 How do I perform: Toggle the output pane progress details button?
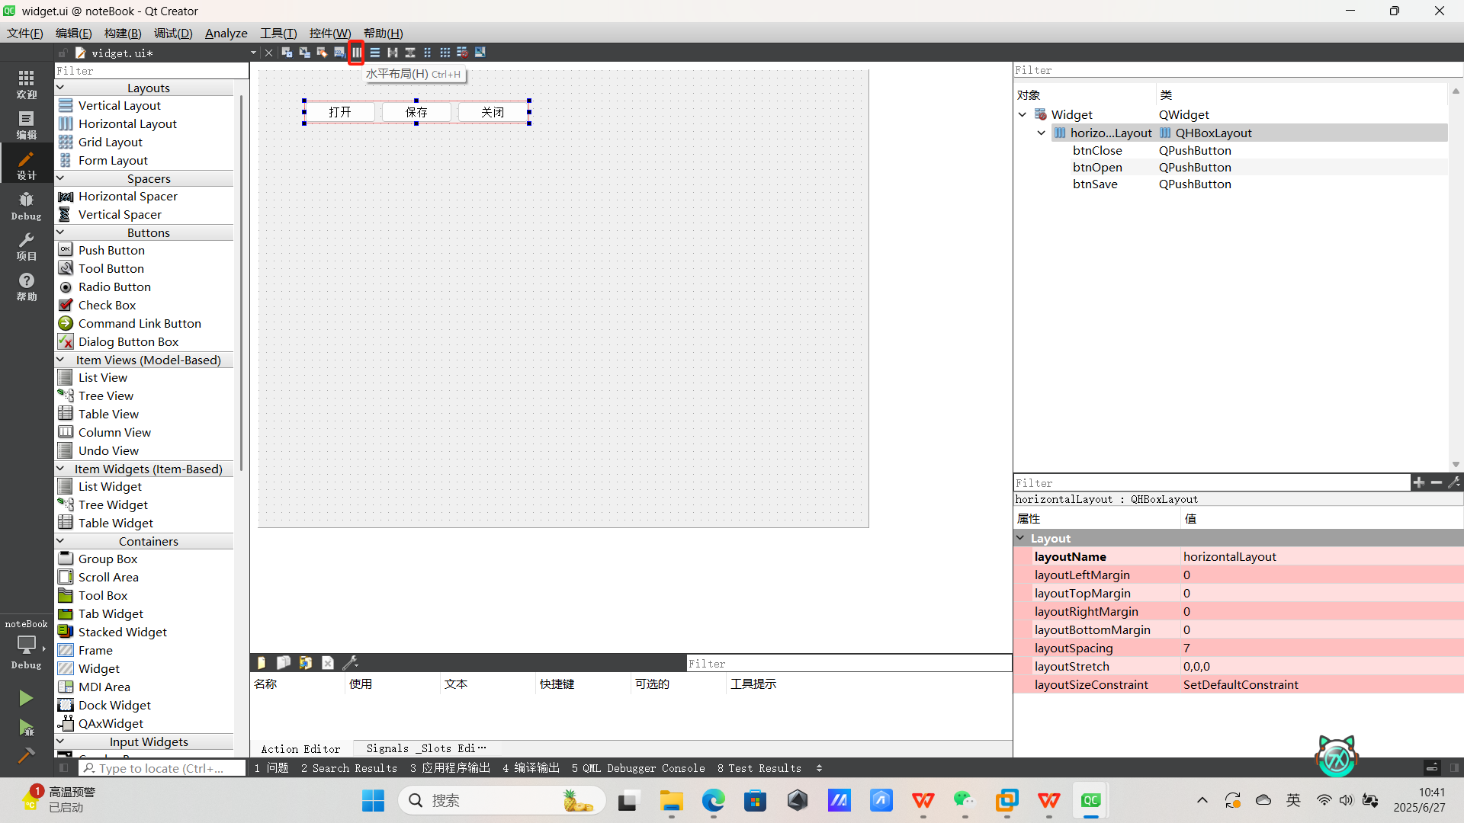(x=1431, y=768)
